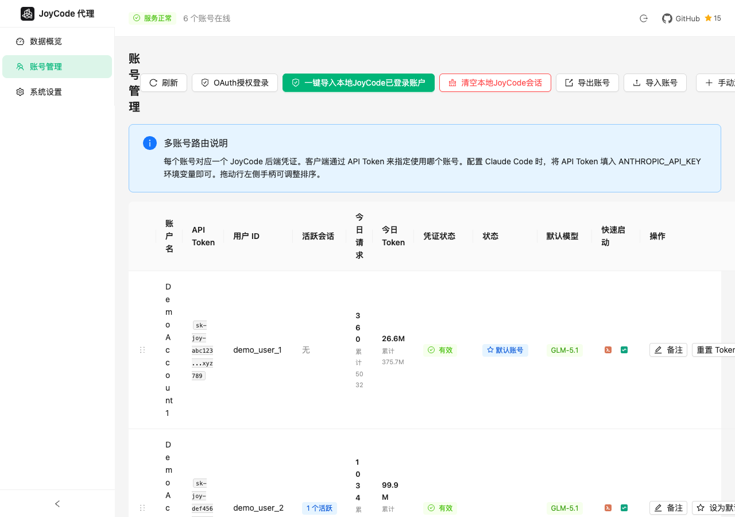Open the GitHub link
This screenshot has height=517, width=735.
tap(681, 18)
